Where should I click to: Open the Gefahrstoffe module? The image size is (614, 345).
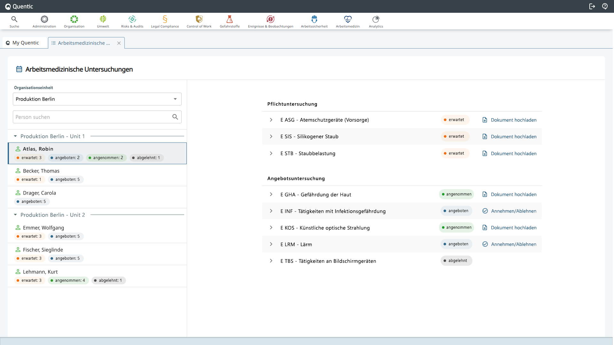[230, 22]
